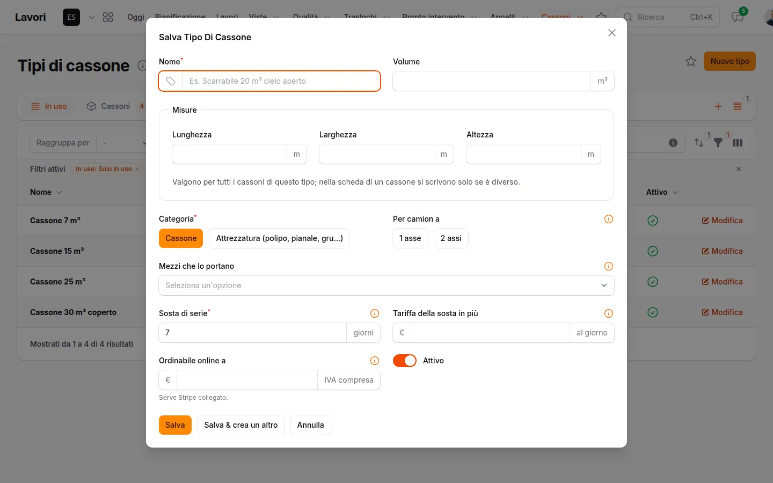Expand the Attivo column sort chevron

675,192
